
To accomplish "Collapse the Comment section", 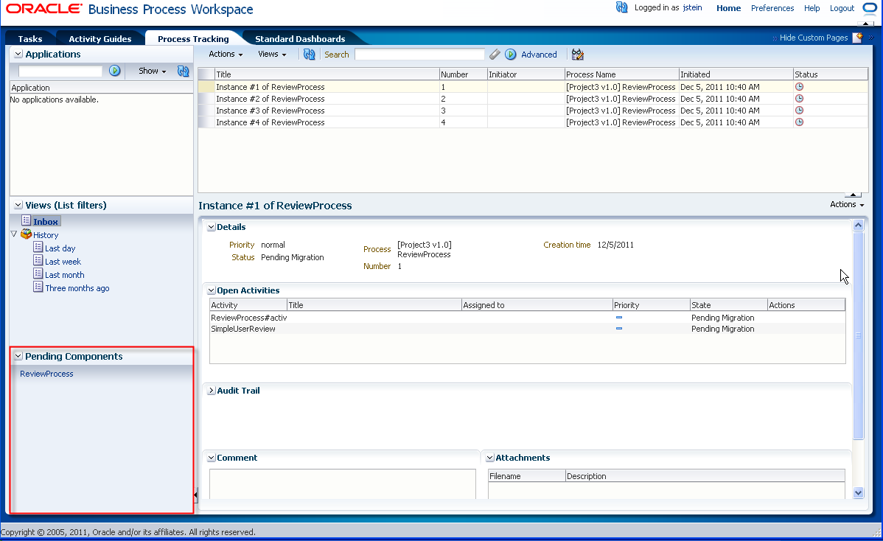I will [x=212, y=458].
